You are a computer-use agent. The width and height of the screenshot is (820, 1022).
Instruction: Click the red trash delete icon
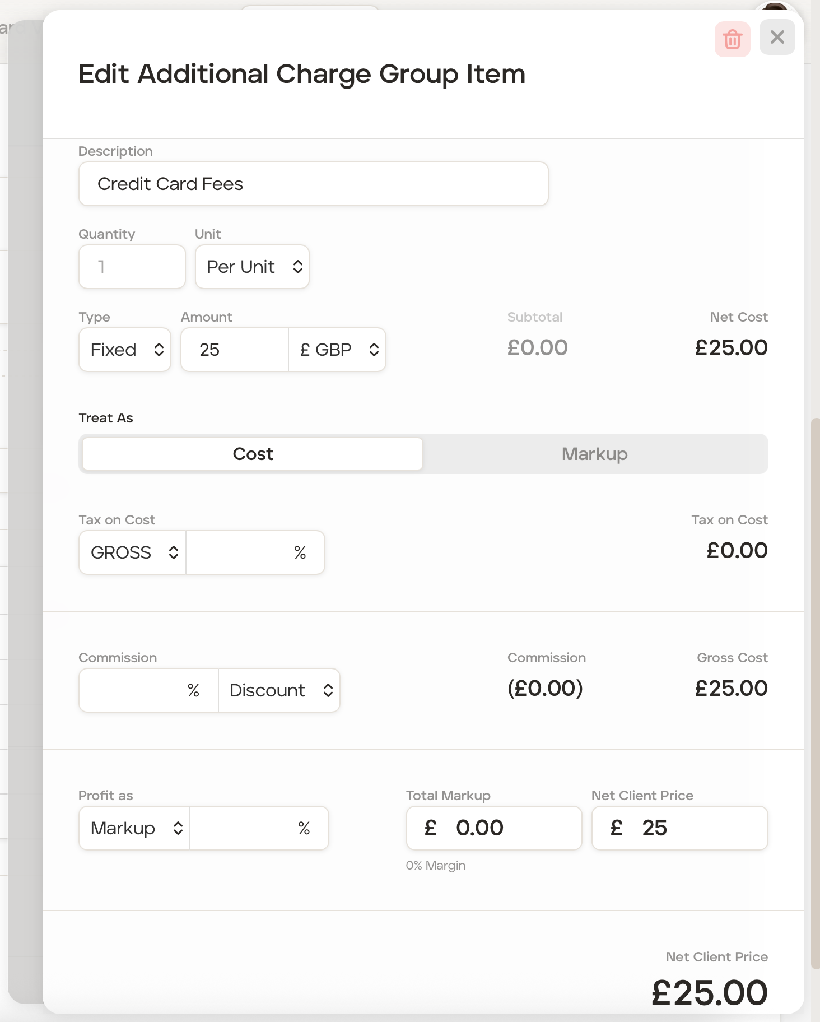732,39
